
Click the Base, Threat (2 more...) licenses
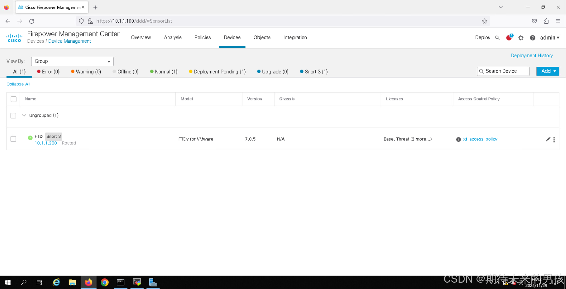408,139
